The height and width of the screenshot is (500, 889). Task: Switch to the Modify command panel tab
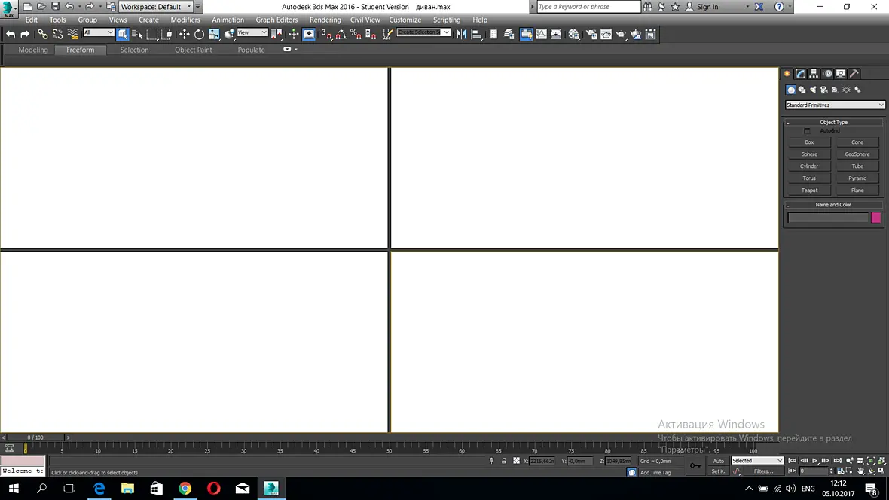tap(801, 74)
